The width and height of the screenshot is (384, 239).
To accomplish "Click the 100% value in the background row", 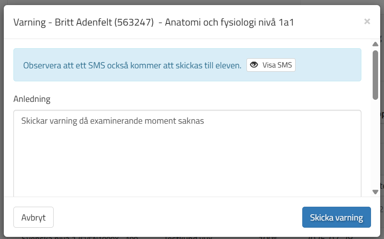I will point(268,238).
